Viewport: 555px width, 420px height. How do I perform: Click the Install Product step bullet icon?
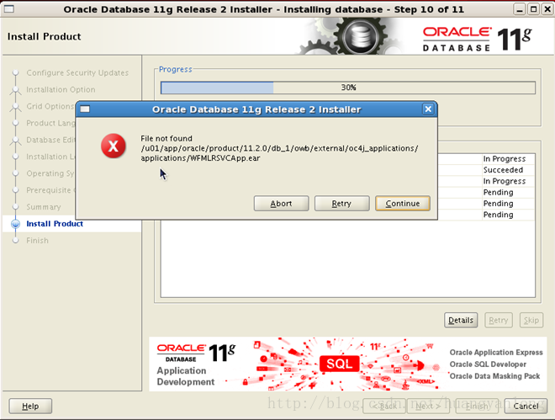15,224
